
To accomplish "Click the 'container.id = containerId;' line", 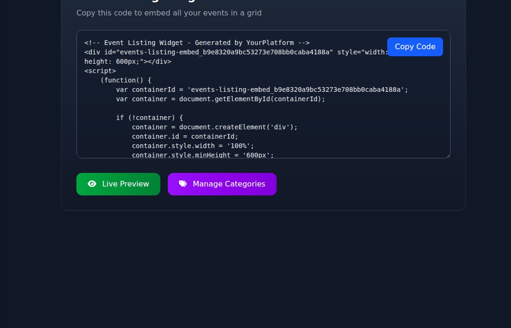I will (x=185, y=136).
